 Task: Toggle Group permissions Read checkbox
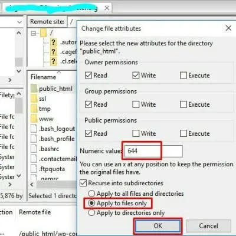88,104
